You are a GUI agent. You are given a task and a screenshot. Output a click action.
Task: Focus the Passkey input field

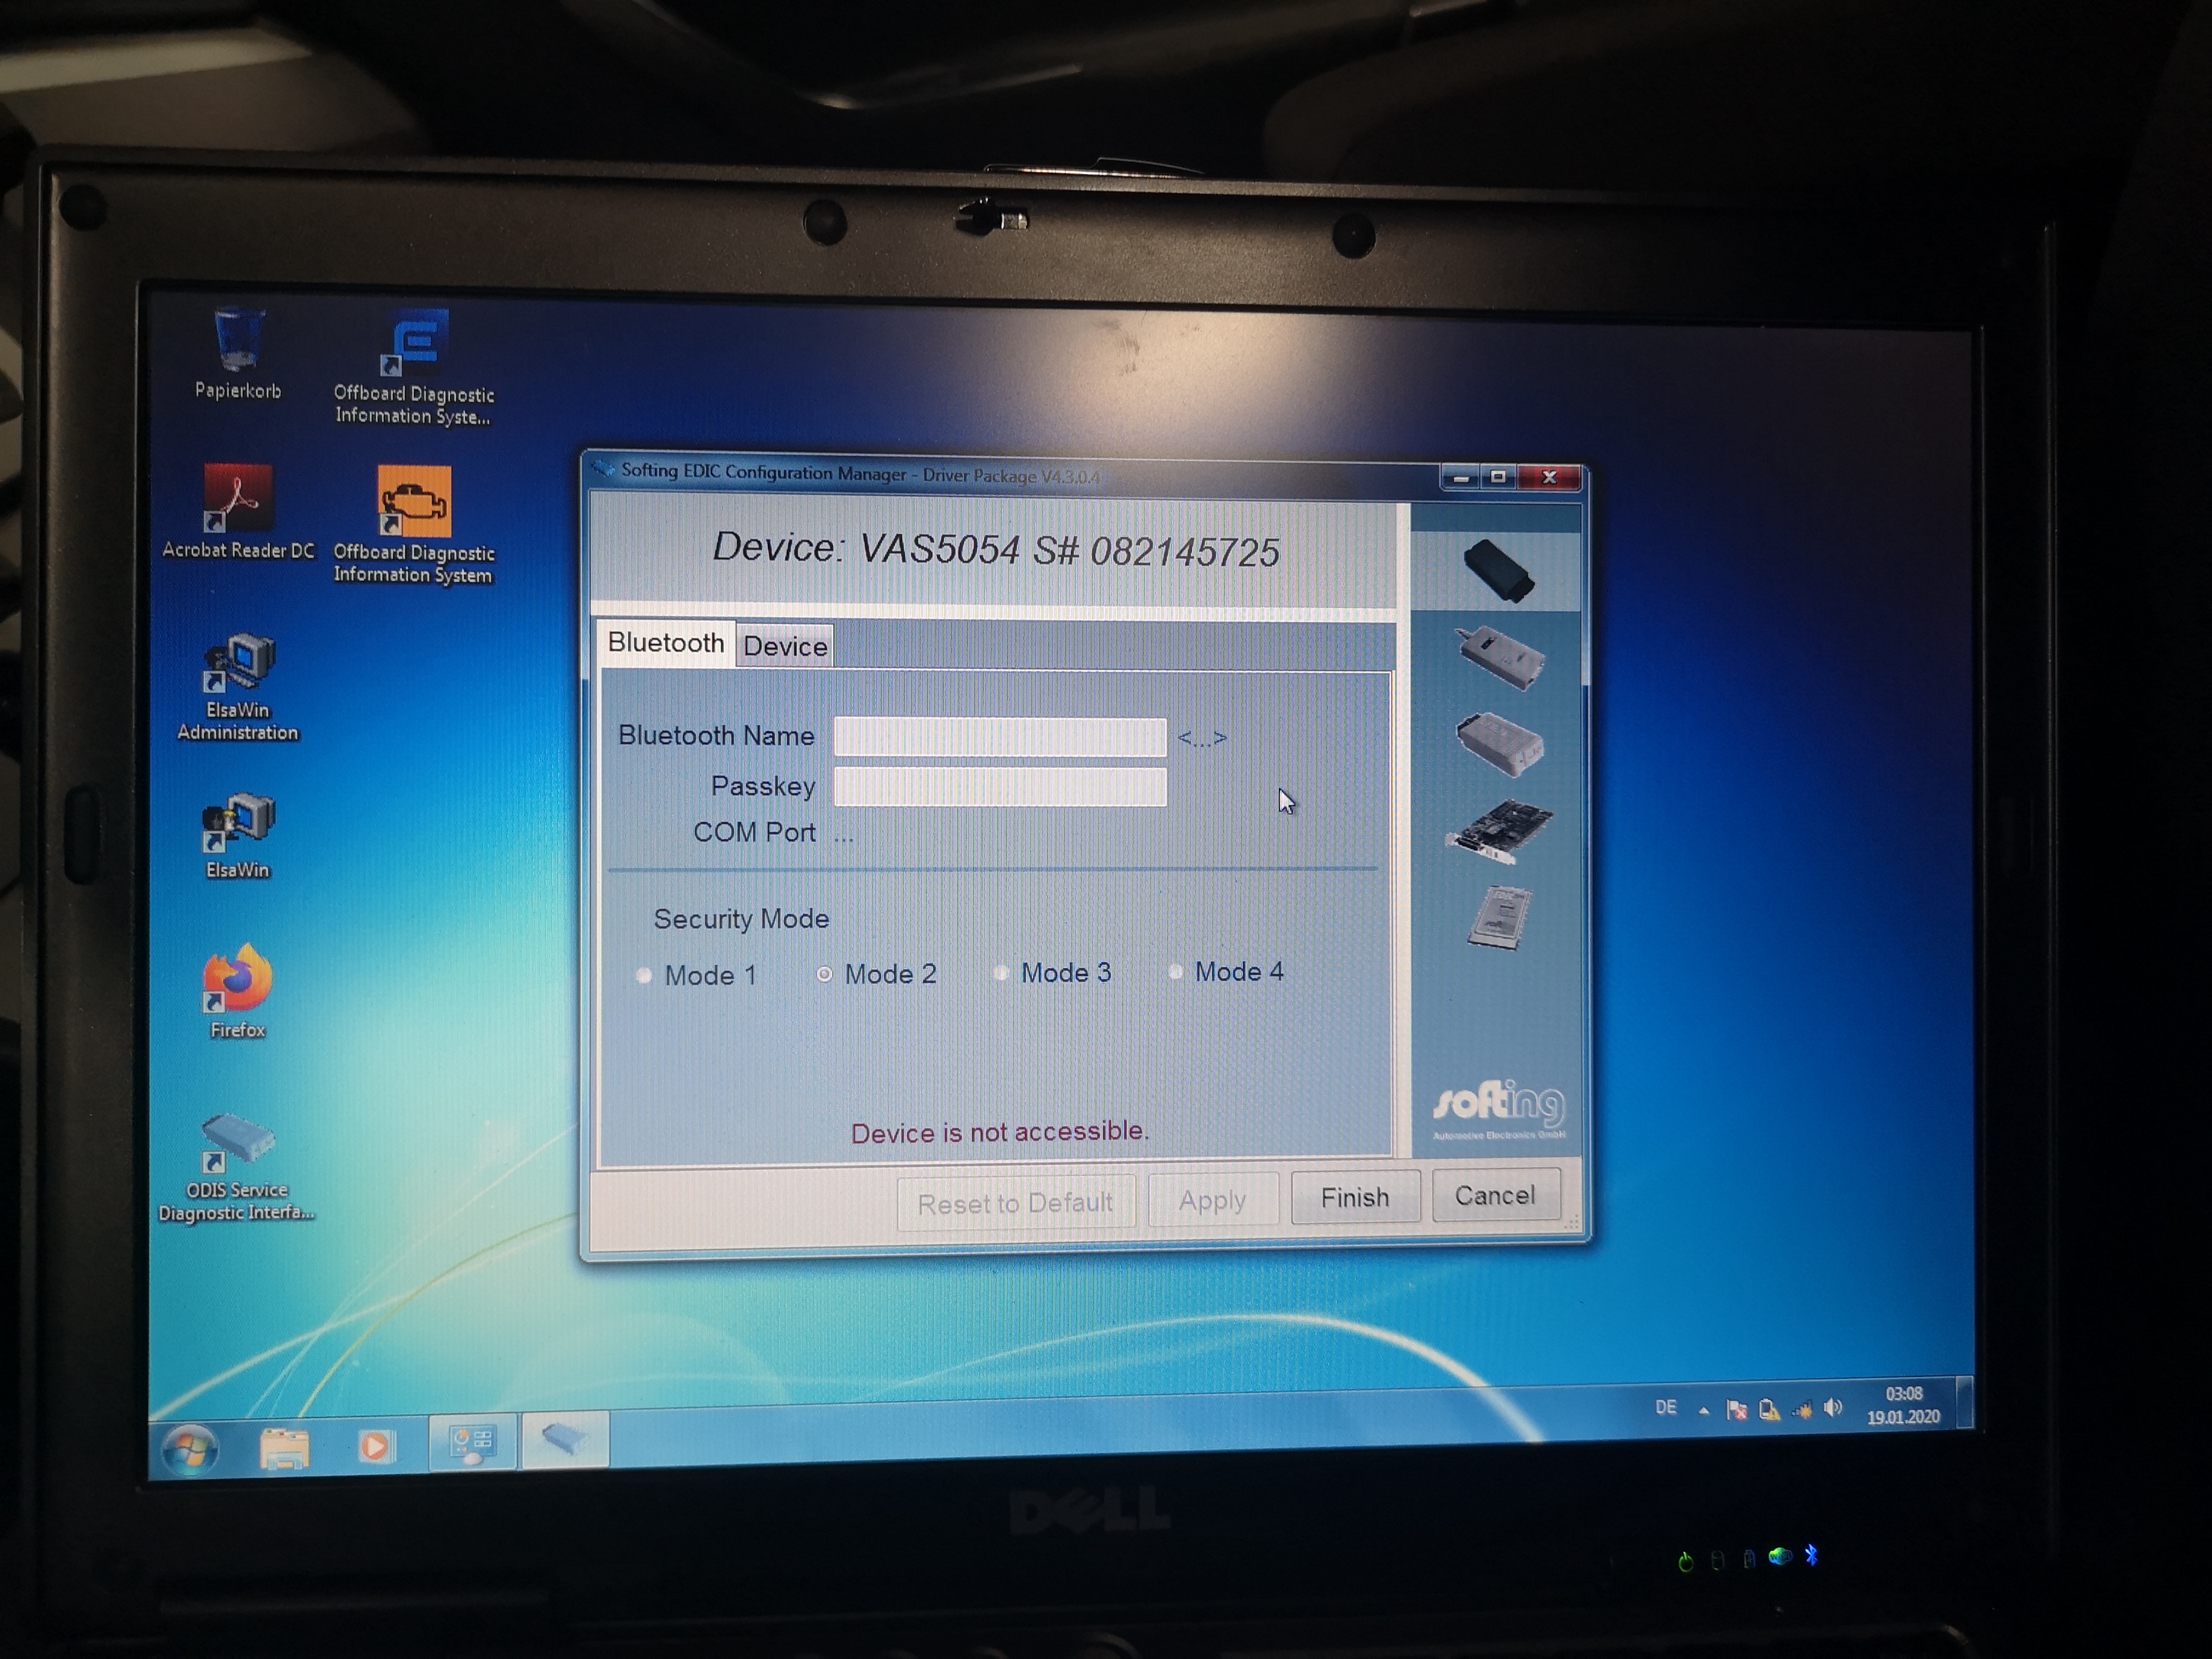(x=1000, y=787)
